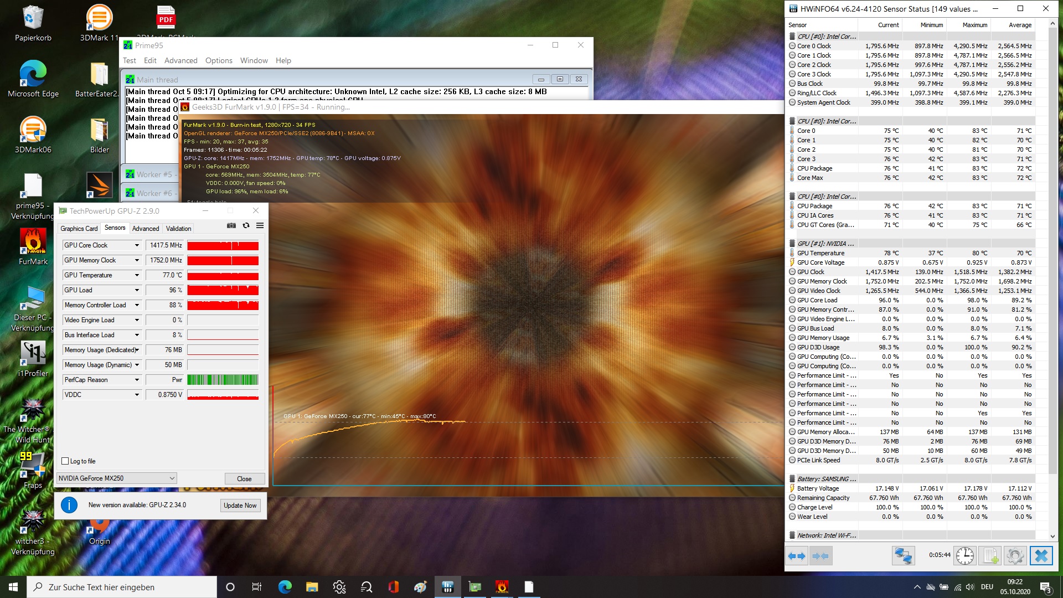
Task: Click the Windows taskbar search box
Action: 122,587
